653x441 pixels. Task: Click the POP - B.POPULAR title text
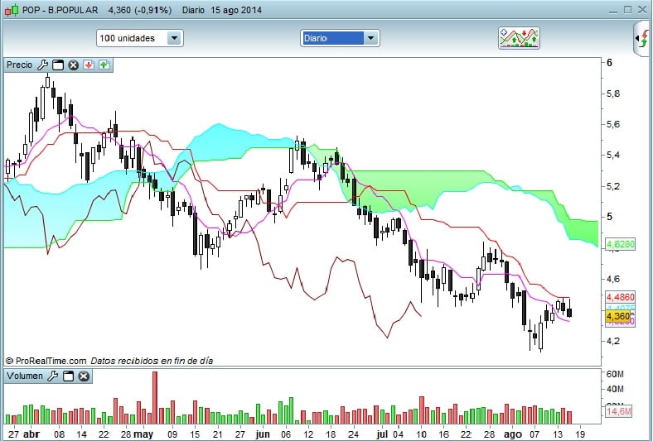[60, 10]
